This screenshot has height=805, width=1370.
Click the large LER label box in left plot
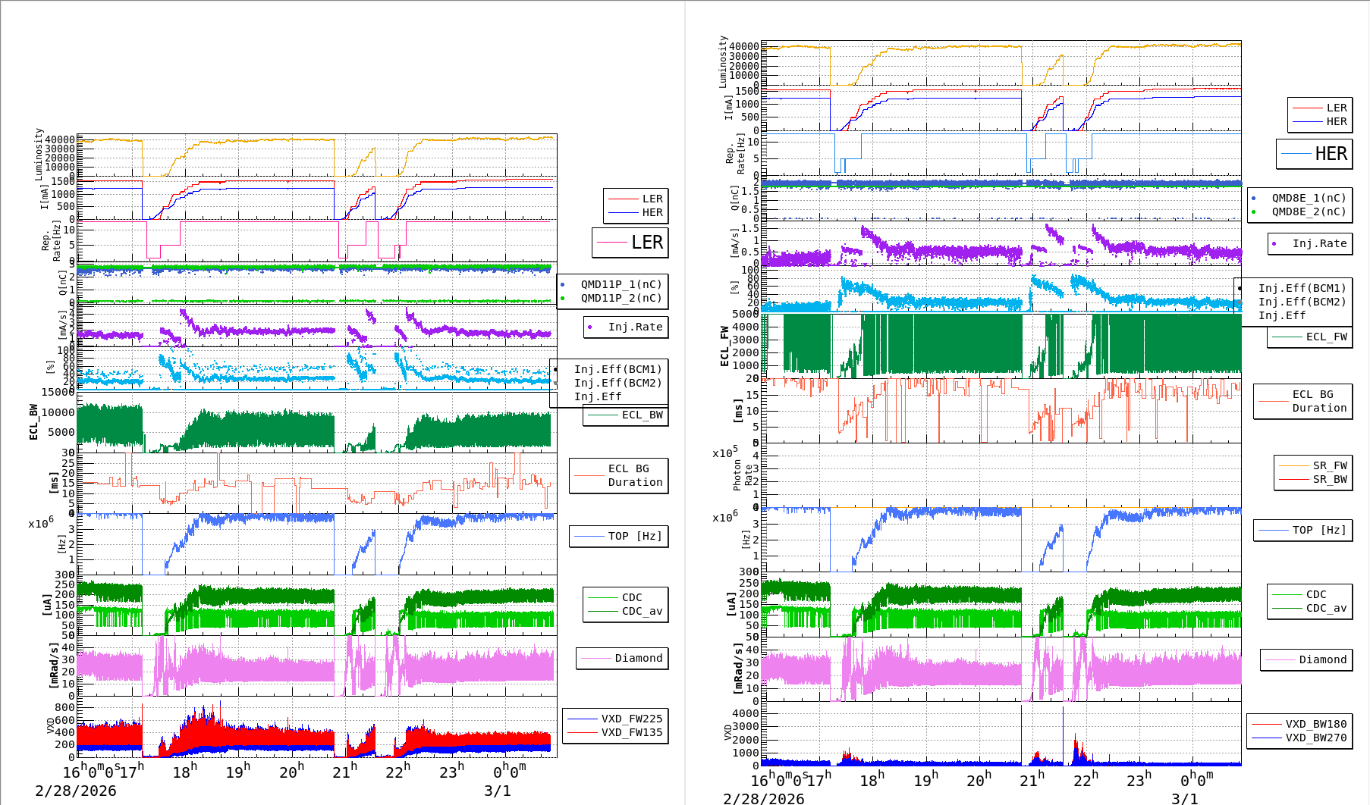click(630, 243)
